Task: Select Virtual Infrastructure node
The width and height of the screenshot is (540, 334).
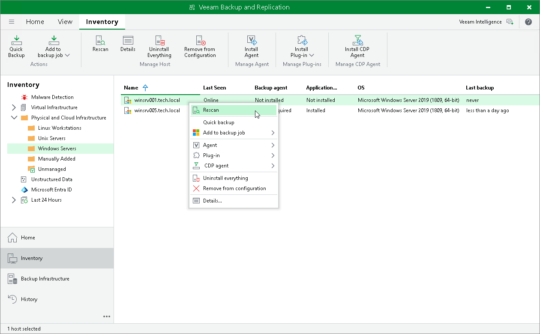Action: 54,107
